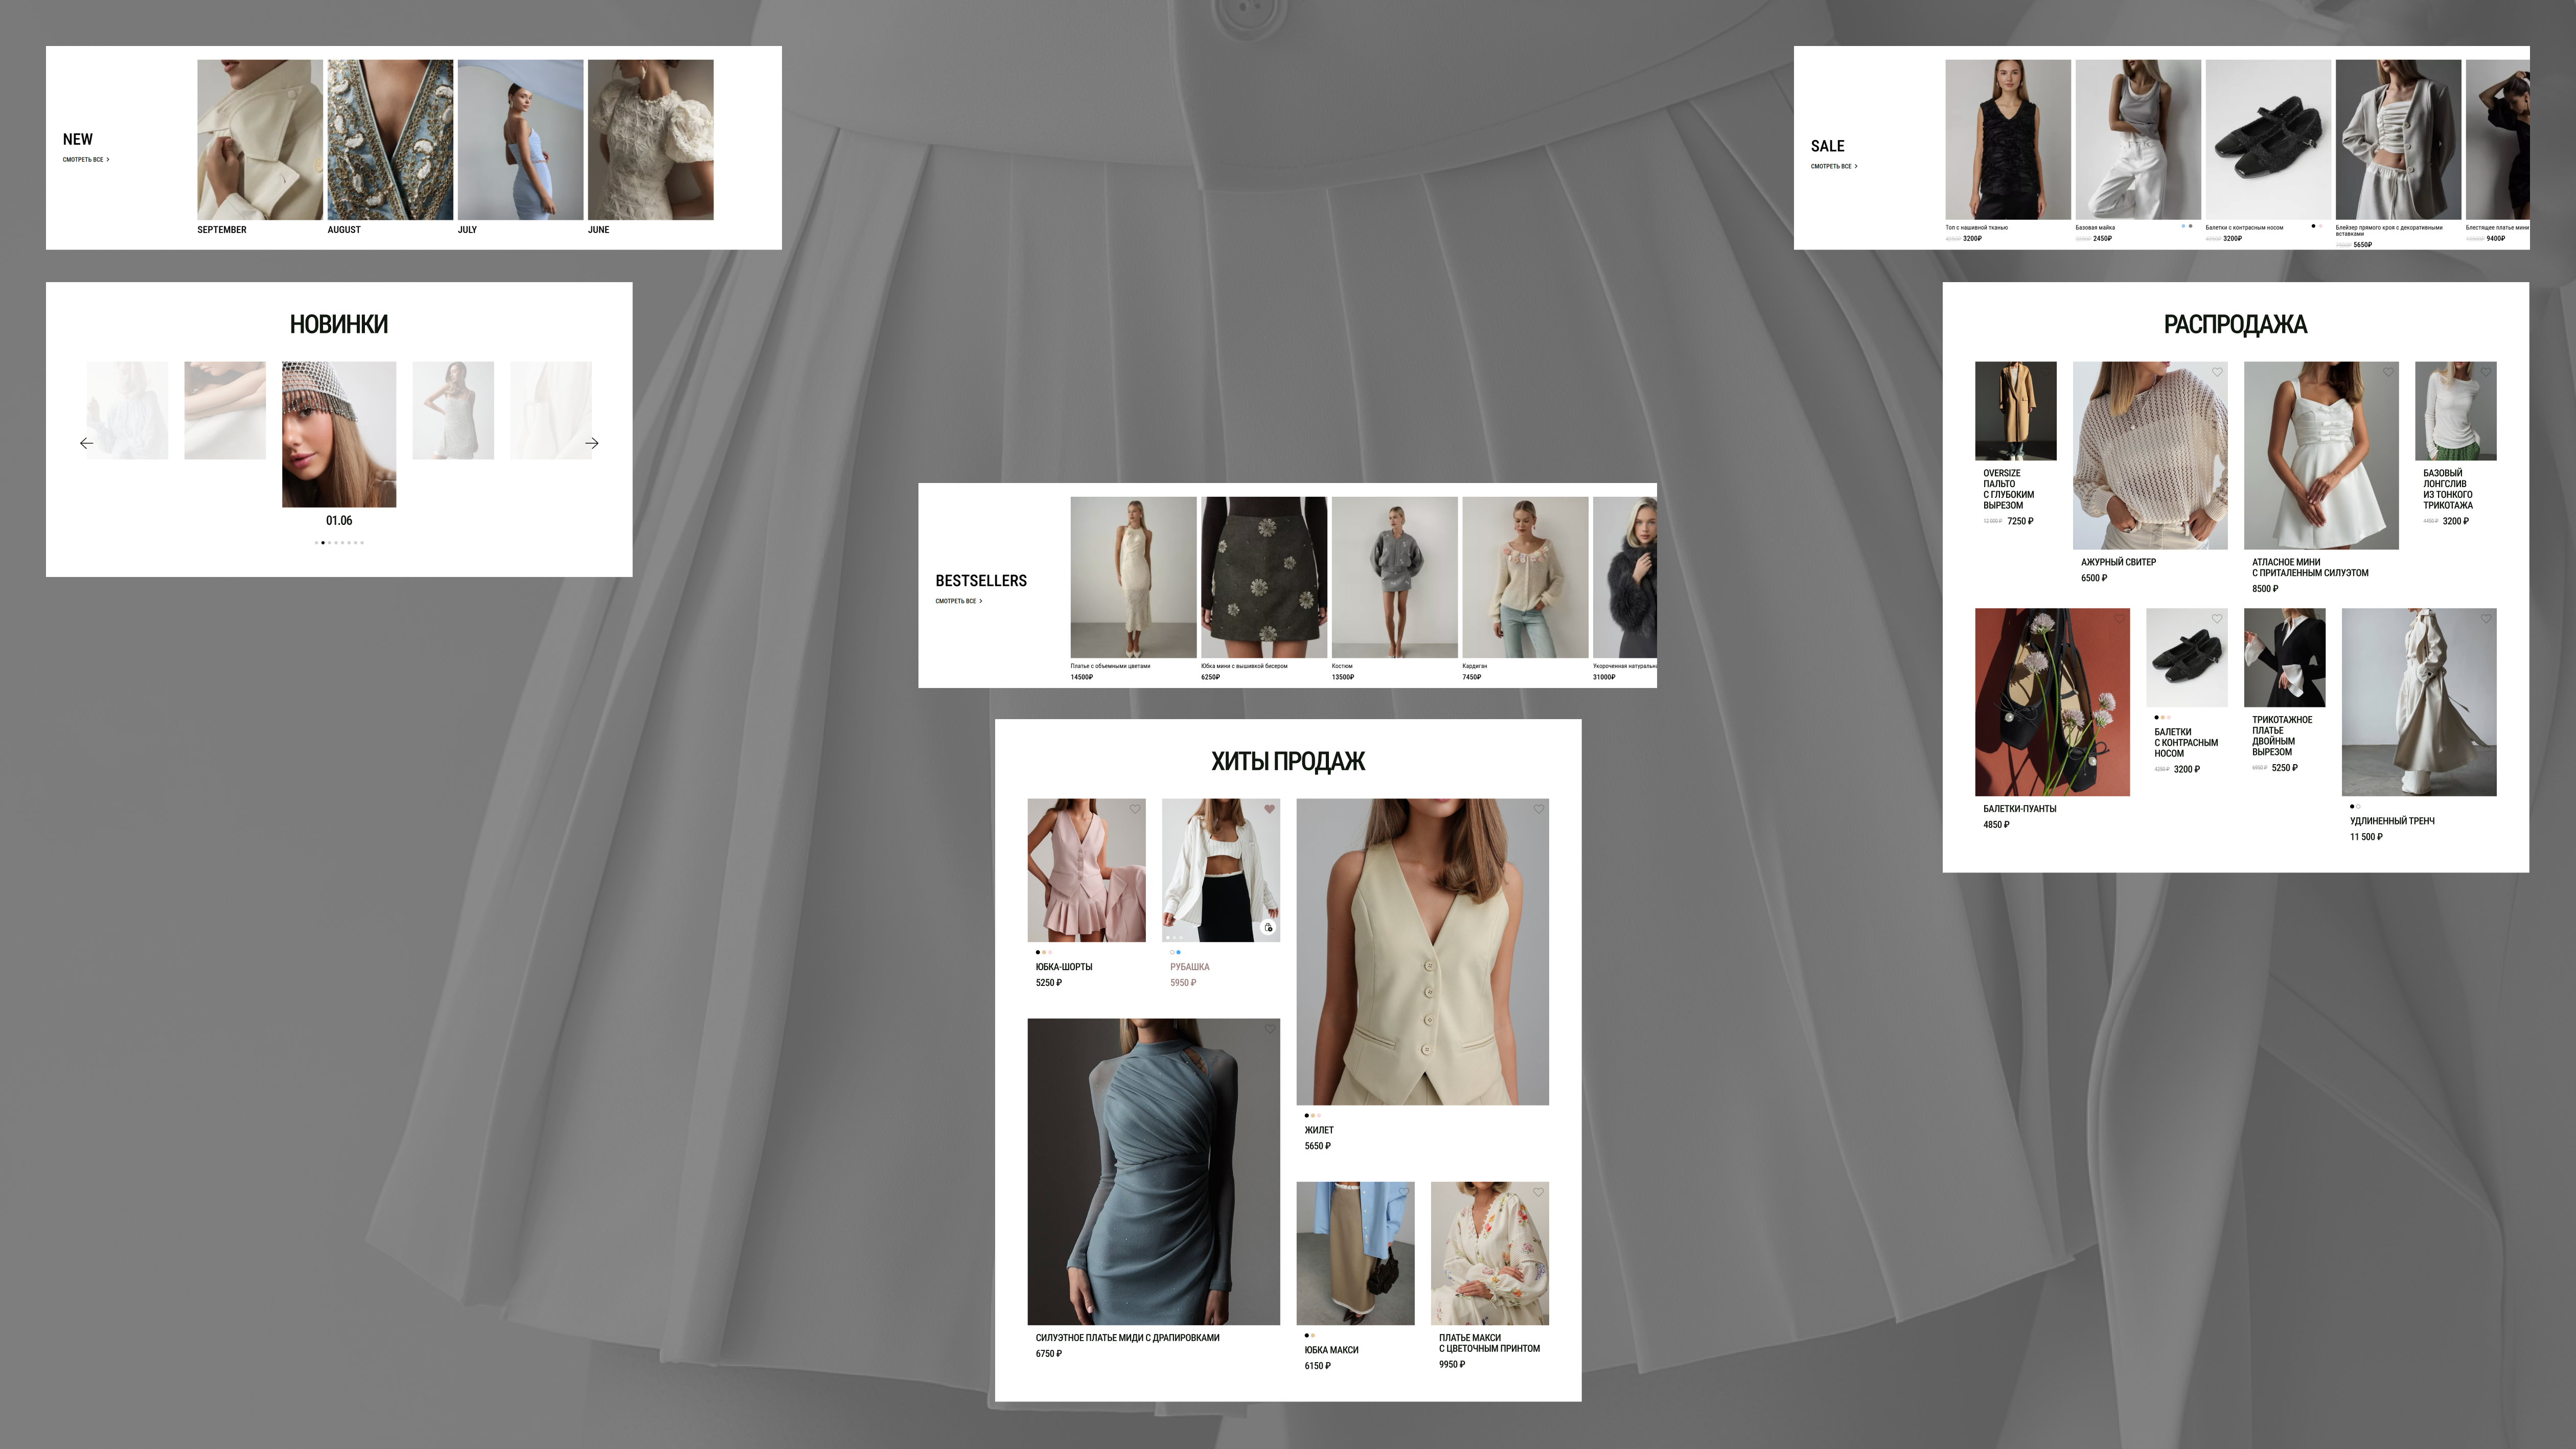Screen dimensions: 2576x1449
Task: Add Рубашка to cart via bag icon
Action: (x=1269, y=928)
